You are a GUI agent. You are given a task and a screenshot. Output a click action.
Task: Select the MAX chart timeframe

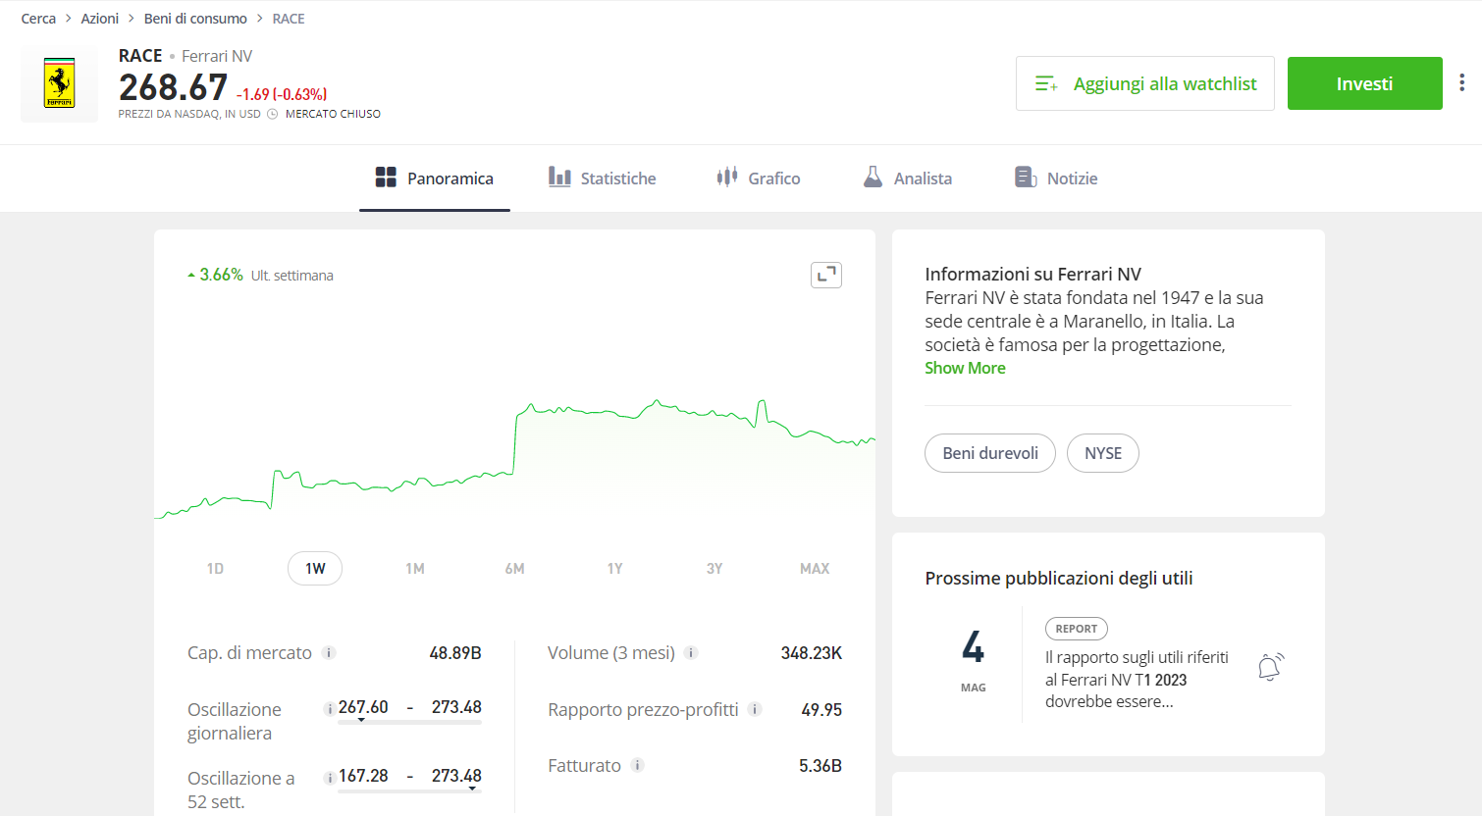(x=815, y=569)
